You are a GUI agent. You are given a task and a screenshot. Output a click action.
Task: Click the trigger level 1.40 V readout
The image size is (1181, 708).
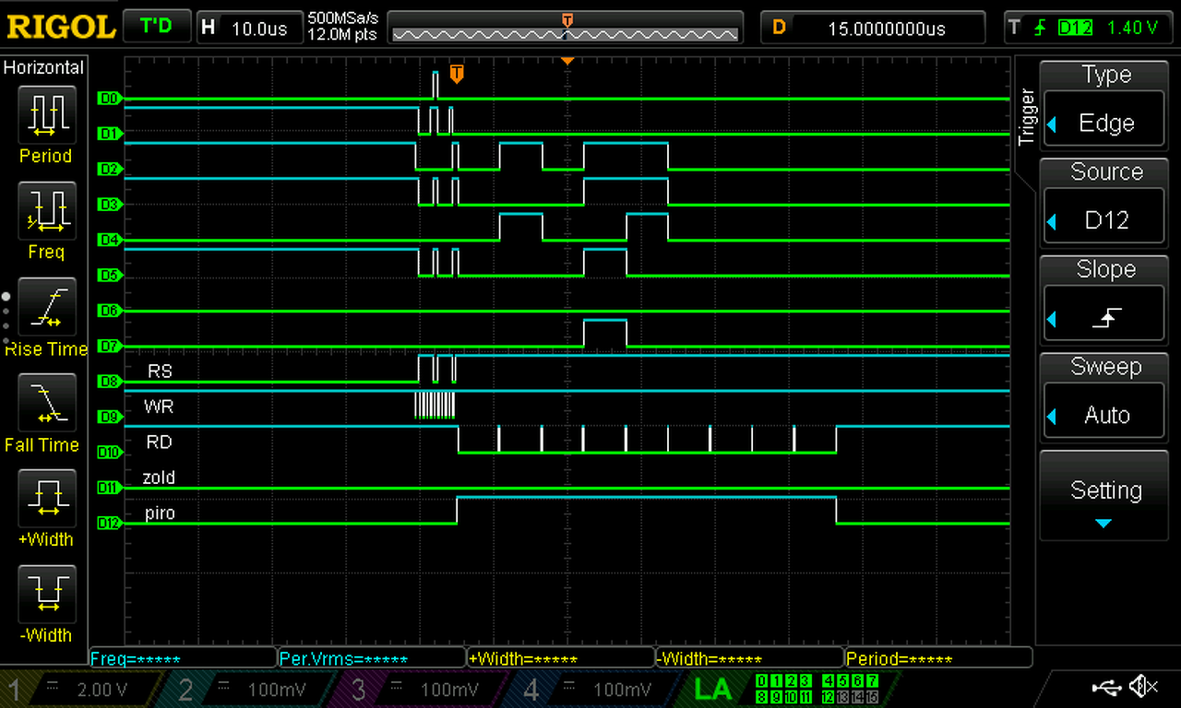(x=1132, y=28)
